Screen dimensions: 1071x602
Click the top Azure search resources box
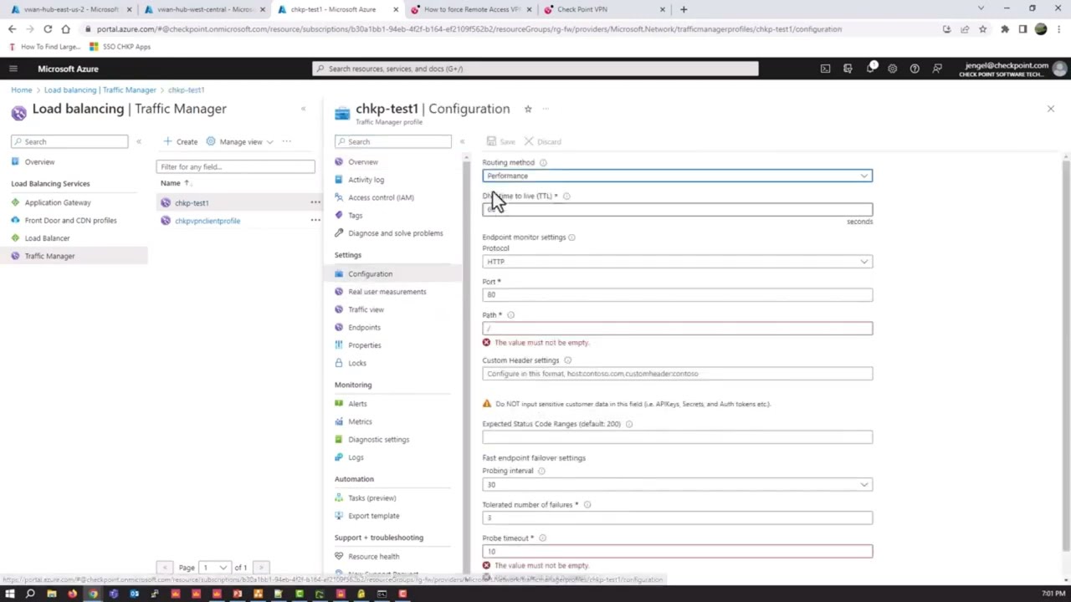click(535, 69)
